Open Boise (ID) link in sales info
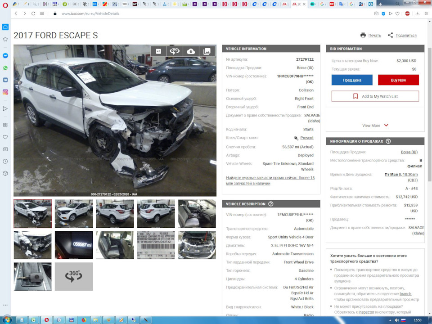 pyautogui.click(x=409, y=152)
